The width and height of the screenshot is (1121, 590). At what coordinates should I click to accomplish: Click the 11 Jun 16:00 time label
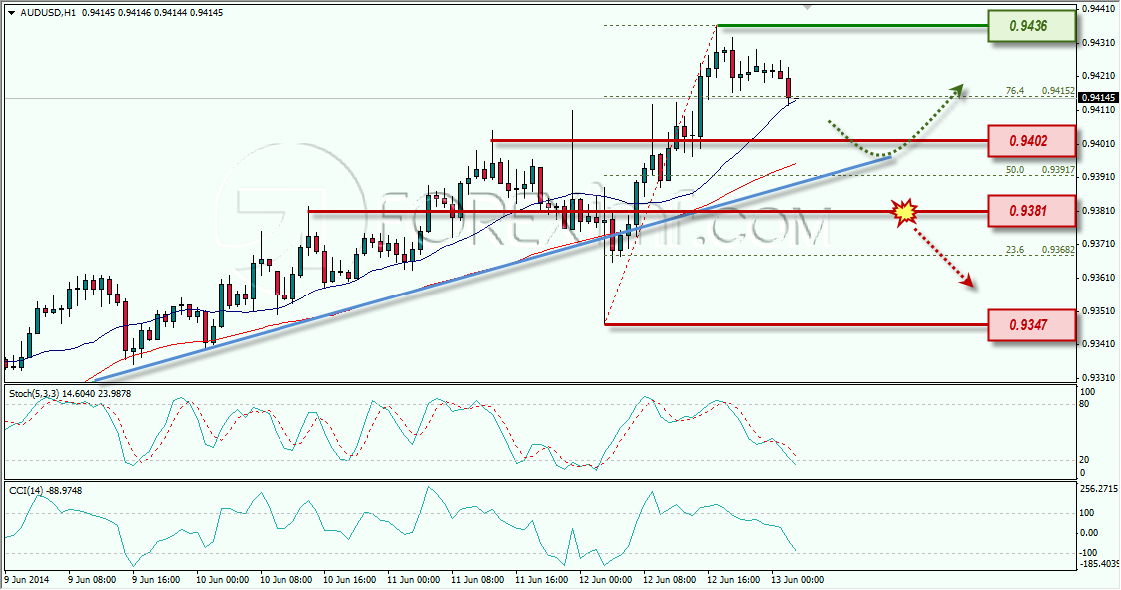(542, 579)
